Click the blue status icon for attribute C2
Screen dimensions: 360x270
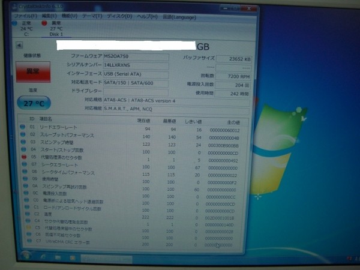(24, 214)
